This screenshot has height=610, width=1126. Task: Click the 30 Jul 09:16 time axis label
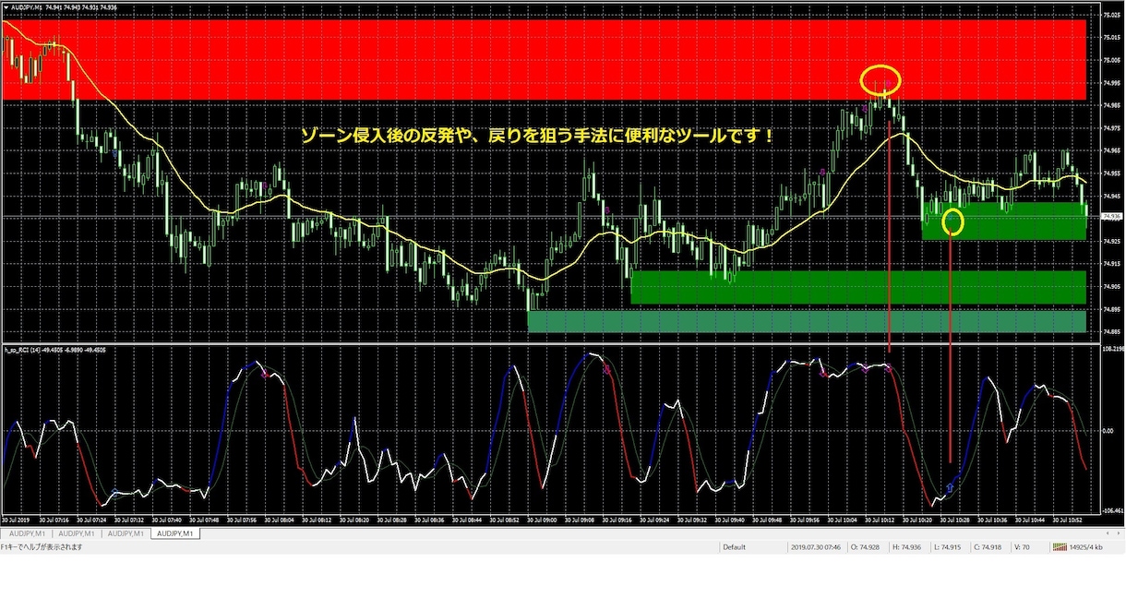(x=616, y=520)
